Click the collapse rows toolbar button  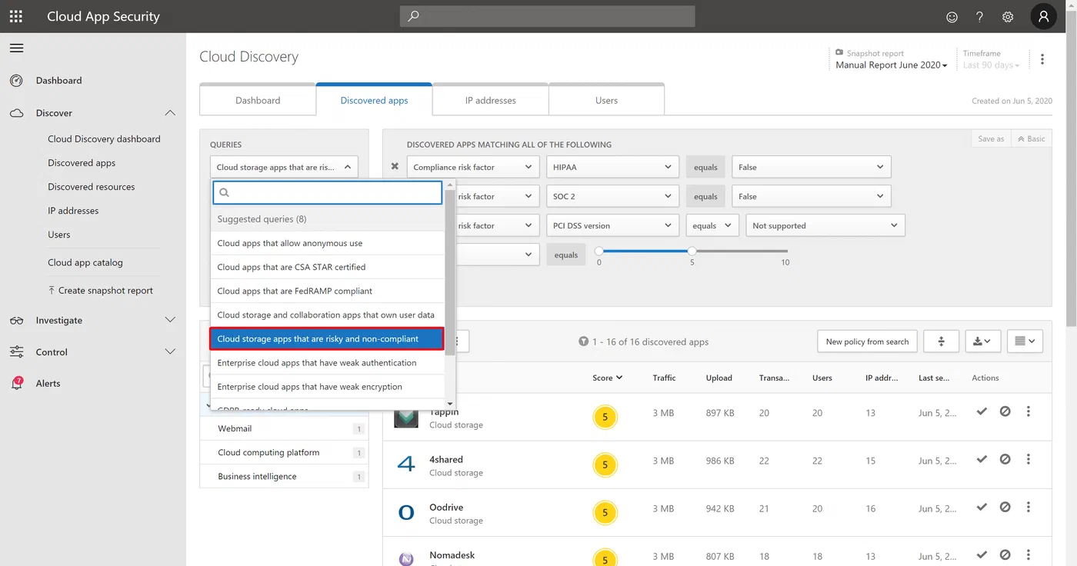941,341
